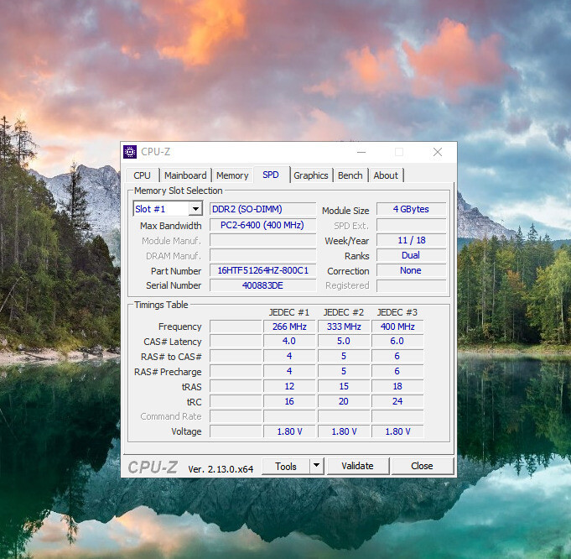The height and width of the screenshot is (559, 571).
Task: Click the 400 MHz JEDEC #3 frequency
Action: click(x=397, y=327)
